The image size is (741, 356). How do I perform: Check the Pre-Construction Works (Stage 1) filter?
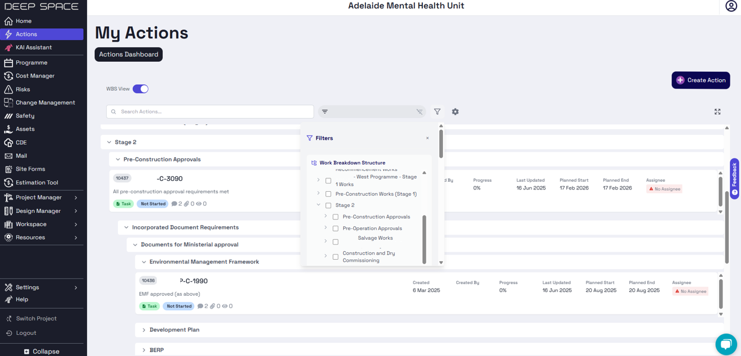328,194
